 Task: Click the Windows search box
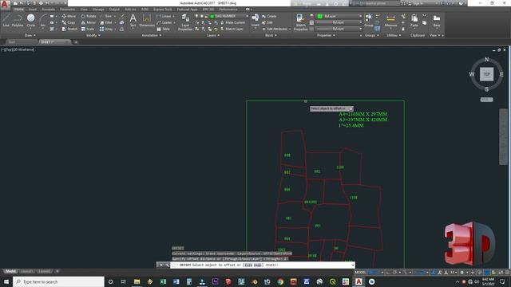tap(58, 281)
